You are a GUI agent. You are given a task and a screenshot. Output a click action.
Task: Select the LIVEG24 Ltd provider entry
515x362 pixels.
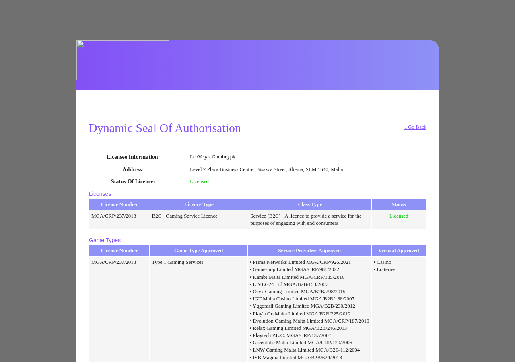(x=289, y=284)
